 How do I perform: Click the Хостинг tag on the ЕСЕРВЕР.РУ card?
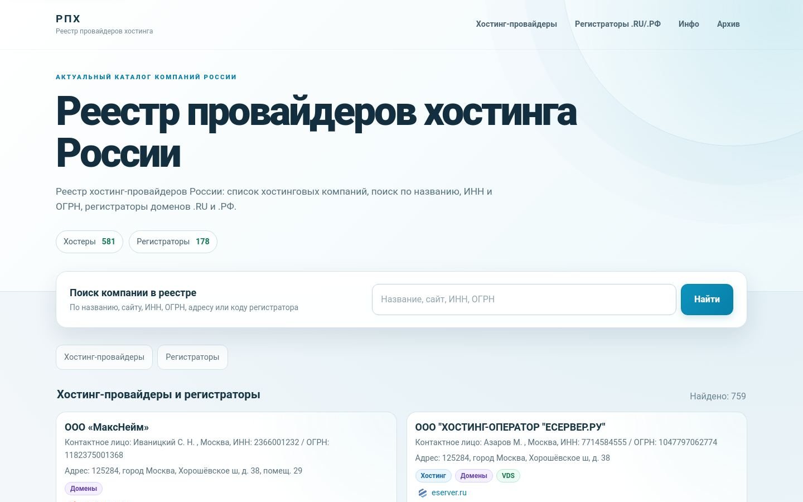coord(433,476)
